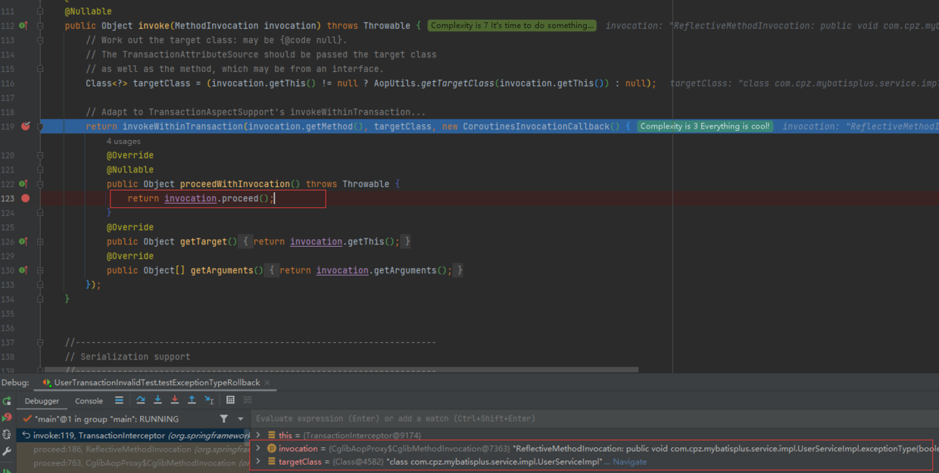Click the Threads layout lines icon
The height and width of the screenshot is (473, 939).
coord(119,400)
